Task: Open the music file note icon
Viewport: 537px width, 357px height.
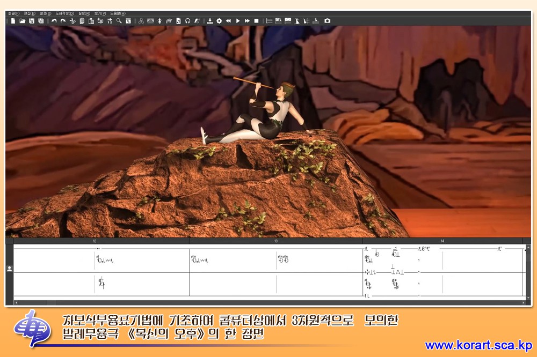Action: click(178, 21)
